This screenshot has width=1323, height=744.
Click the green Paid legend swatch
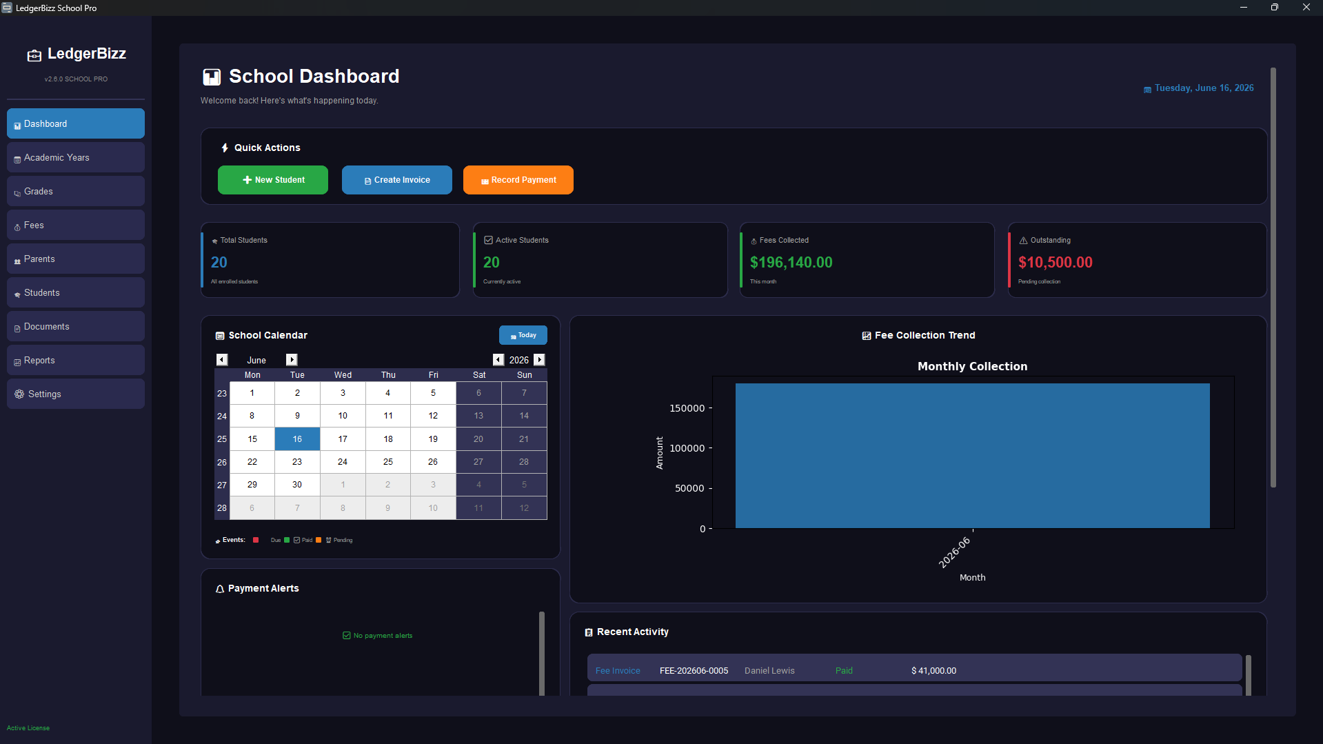[287, 540]
